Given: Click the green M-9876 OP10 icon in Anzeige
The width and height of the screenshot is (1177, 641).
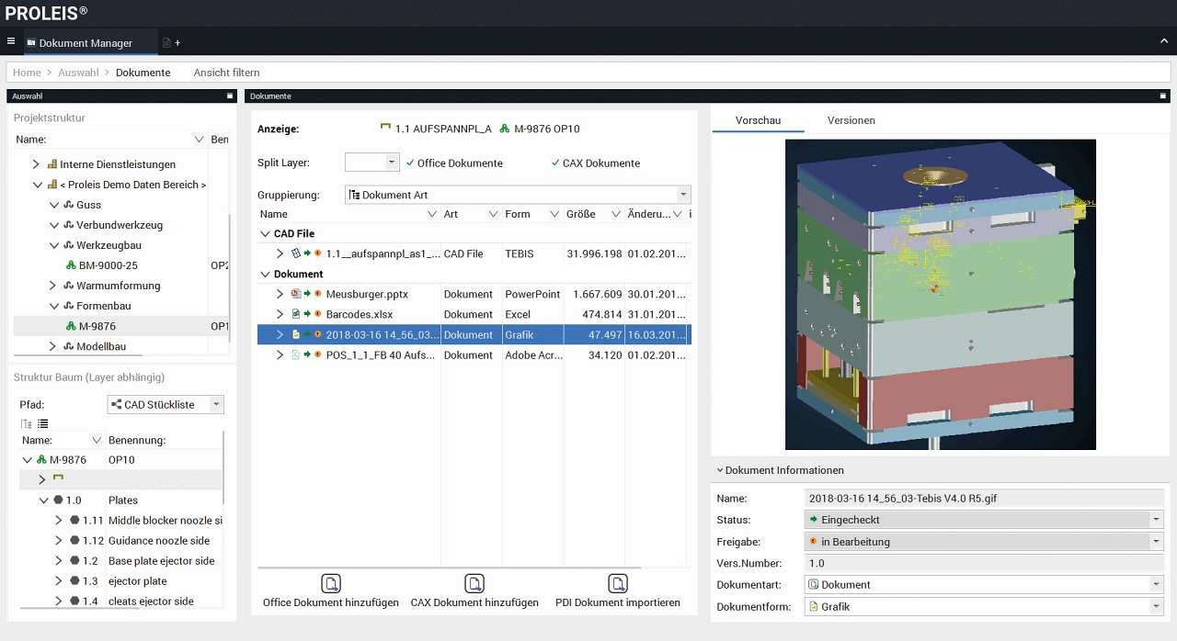Looking at the screenshot, I should coord(504,129).
